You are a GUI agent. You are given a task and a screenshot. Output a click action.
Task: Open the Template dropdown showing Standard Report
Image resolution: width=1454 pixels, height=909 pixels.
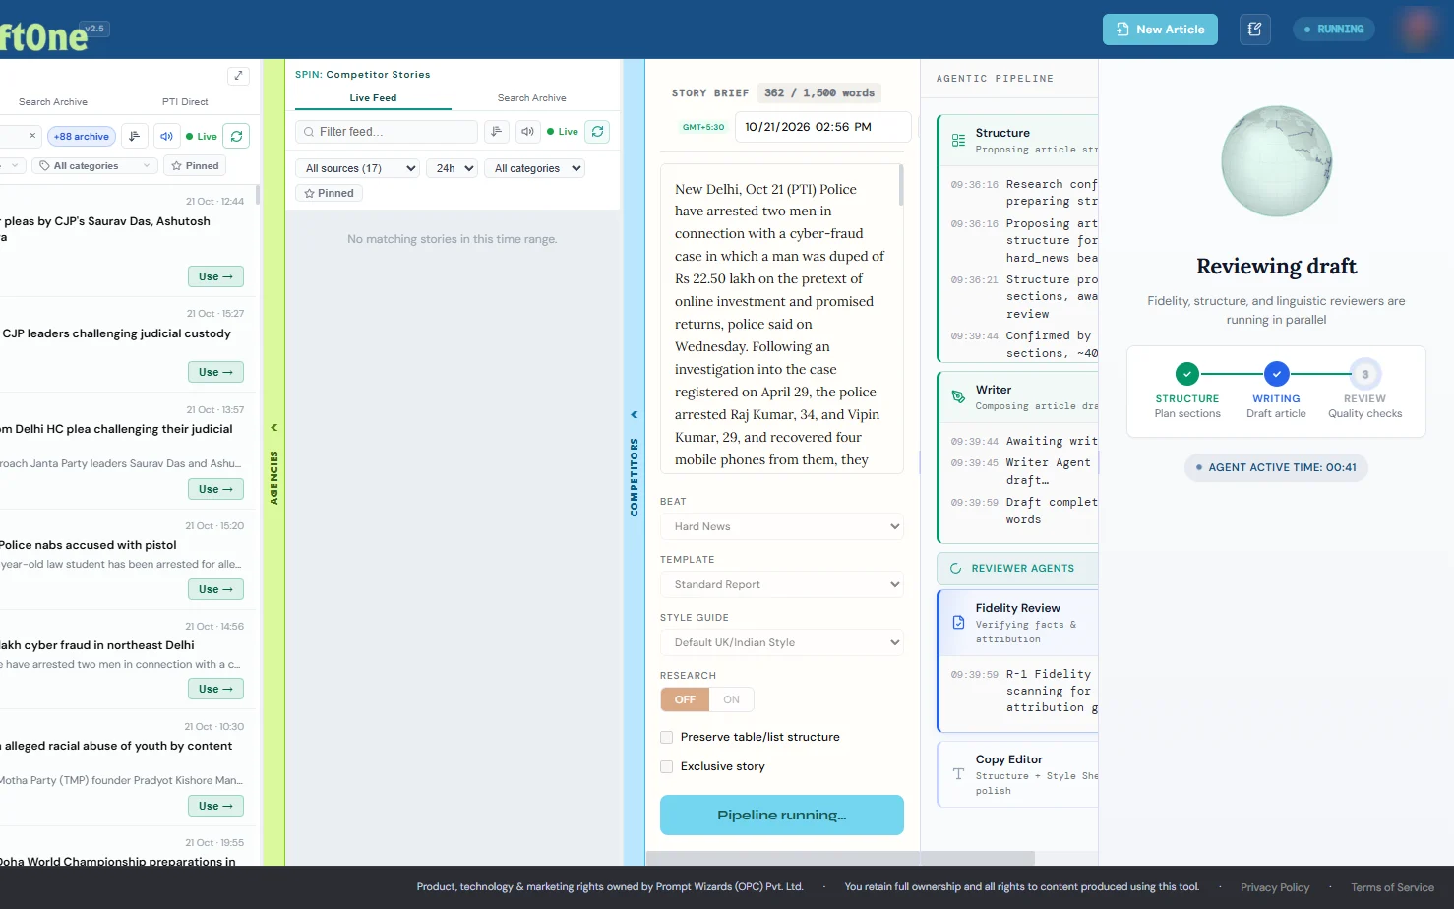click(782, 584)
